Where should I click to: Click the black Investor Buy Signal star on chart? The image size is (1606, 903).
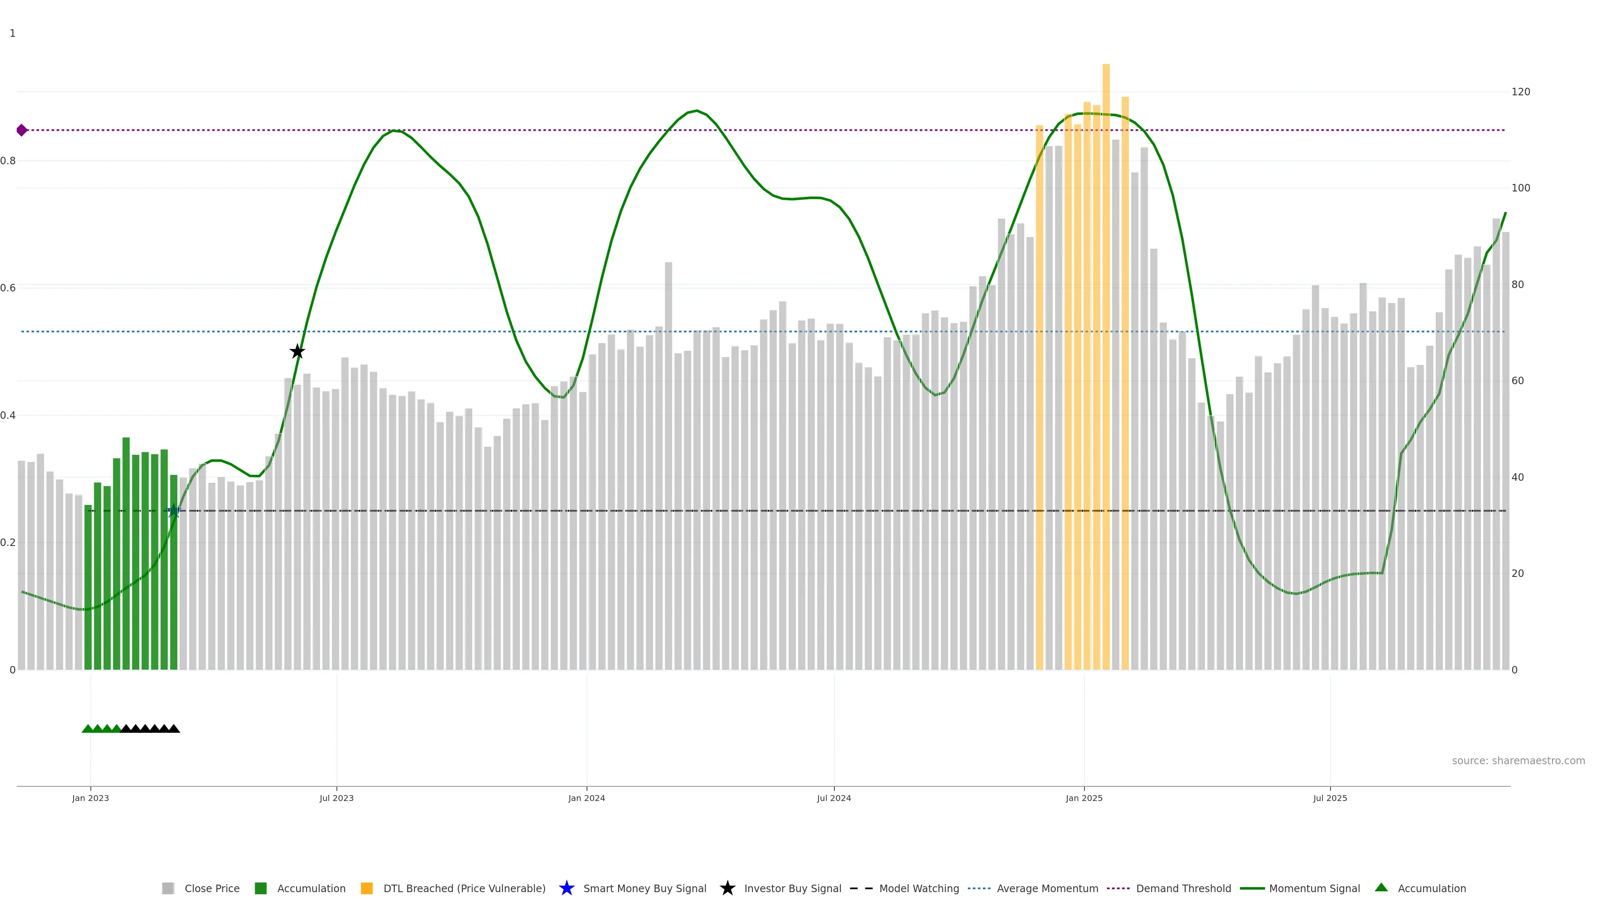(297, 352)
